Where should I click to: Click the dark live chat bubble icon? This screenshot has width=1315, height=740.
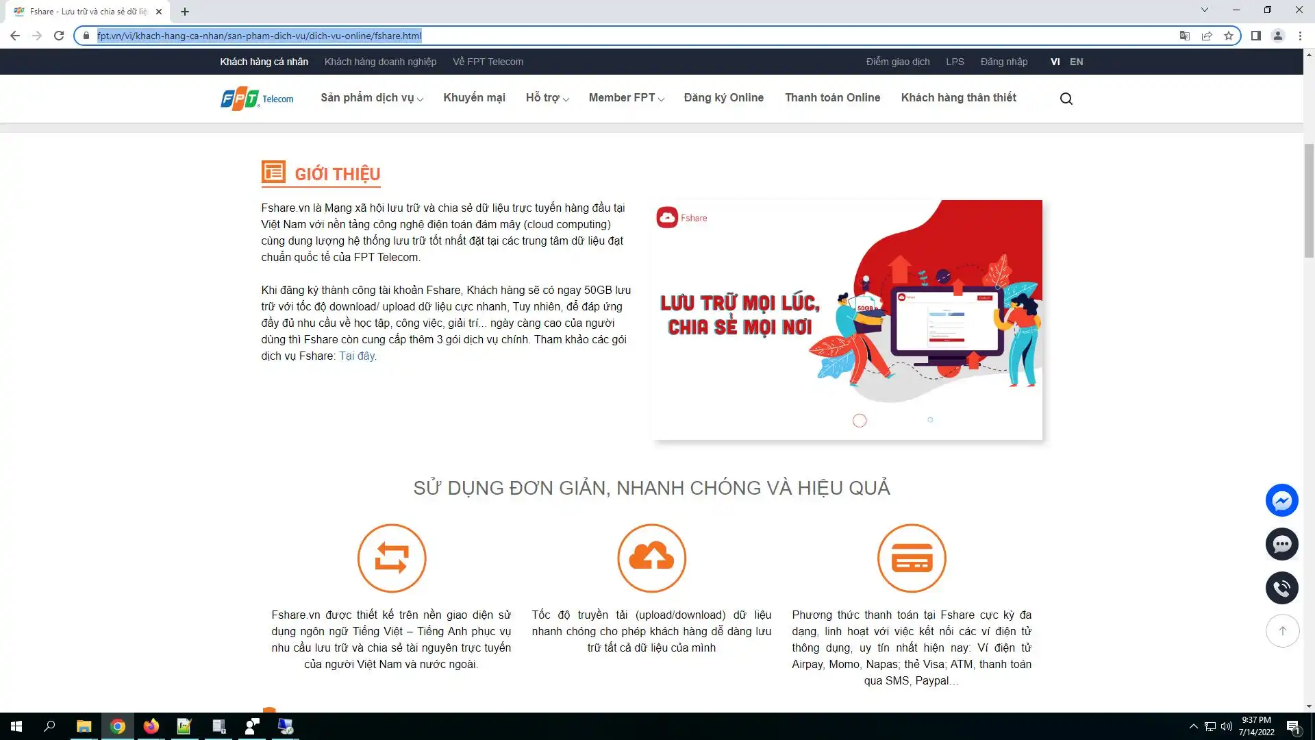(1281, 544)
